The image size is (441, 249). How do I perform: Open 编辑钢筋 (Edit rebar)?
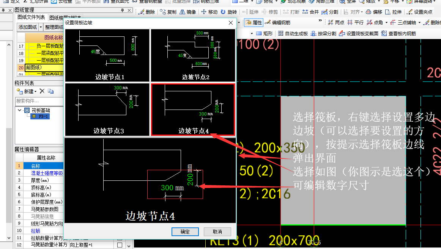click(277, 22)
